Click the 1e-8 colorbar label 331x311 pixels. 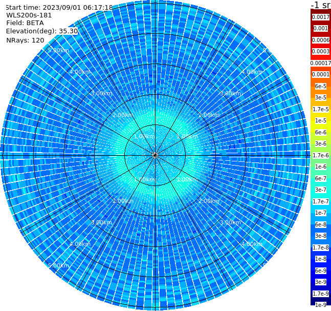click(321, 259)
